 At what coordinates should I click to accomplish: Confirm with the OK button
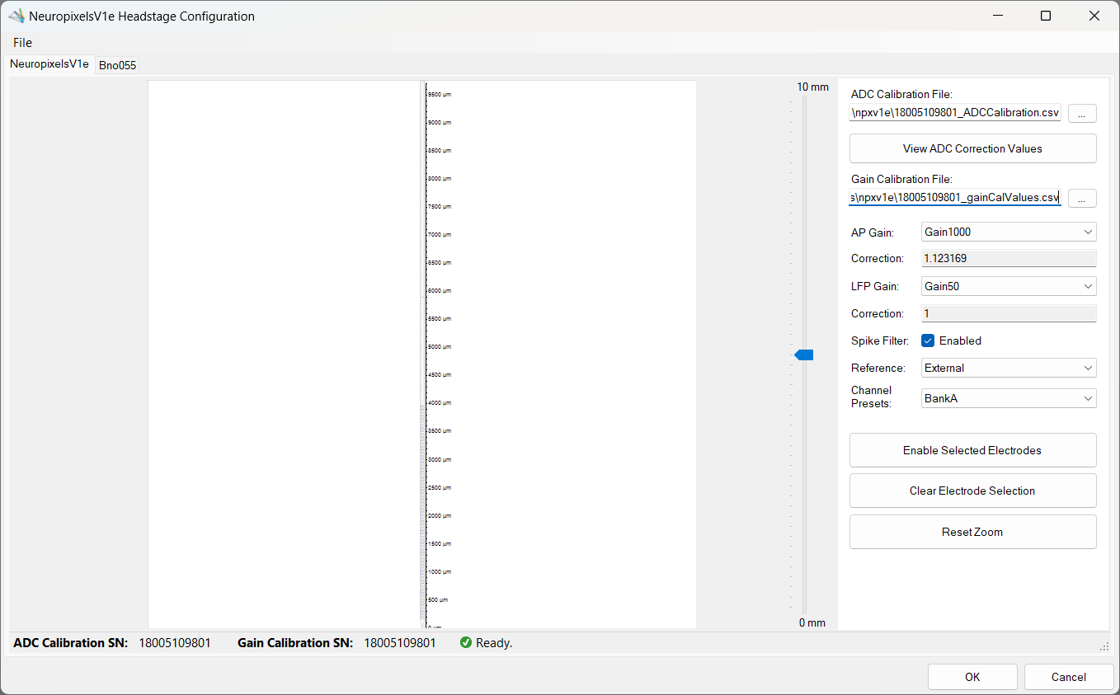tap(972, 677)
